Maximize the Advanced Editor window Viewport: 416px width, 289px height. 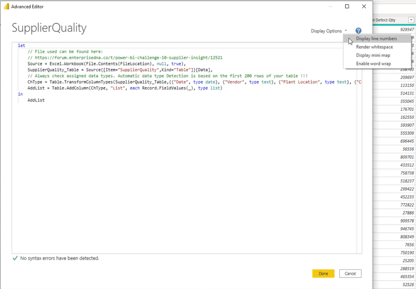pos(347,6)
